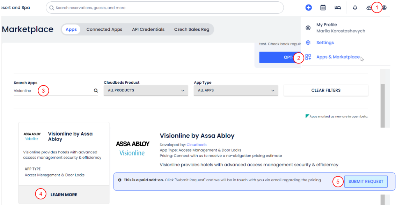This screenshot has height=205, width=403.
Task: Expand the App Type All Apps dropdown
Action: coord(236,91)
